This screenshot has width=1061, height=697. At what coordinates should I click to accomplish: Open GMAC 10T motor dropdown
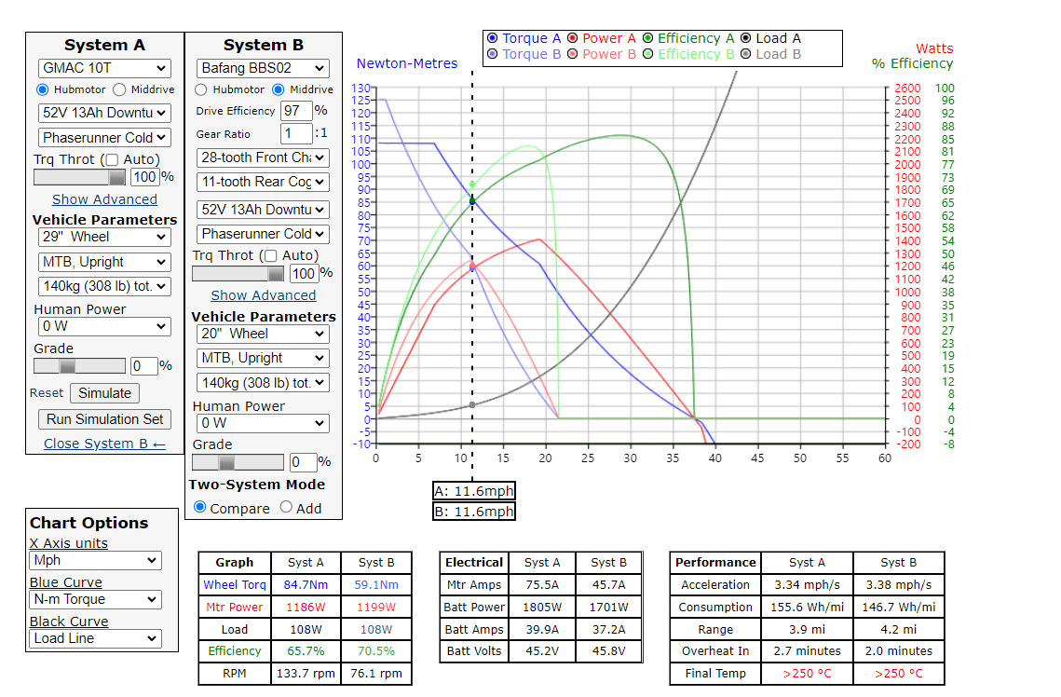[x=104, y=68]
